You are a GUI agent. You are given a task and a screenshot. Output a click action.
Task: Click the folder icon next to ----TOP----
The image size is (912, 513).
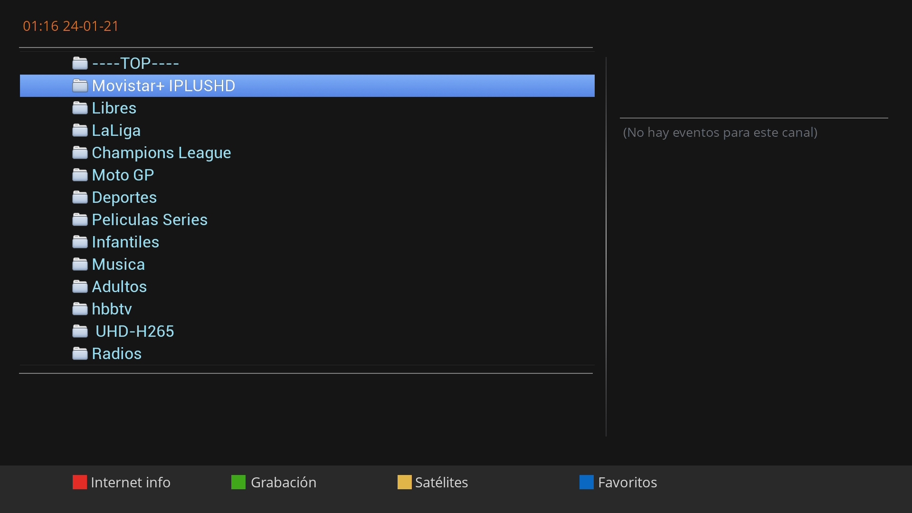[x=80, y=63]
